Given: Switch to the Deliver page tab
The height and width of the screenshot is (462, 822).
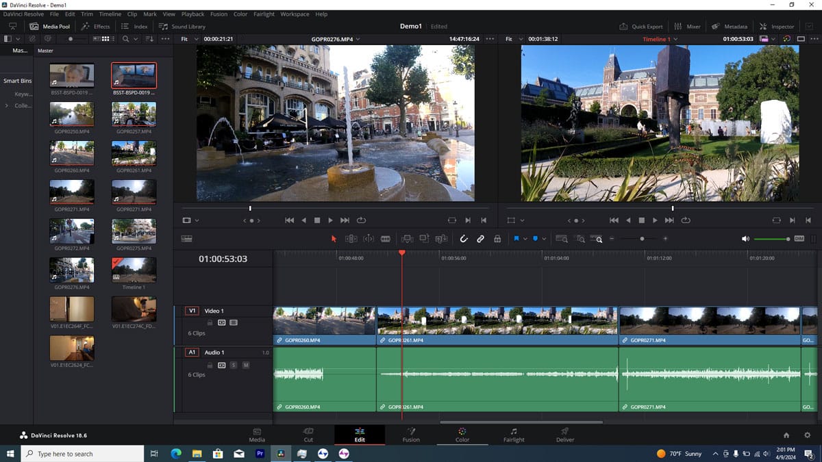Looking at the screenshot, I should (565, 435).
